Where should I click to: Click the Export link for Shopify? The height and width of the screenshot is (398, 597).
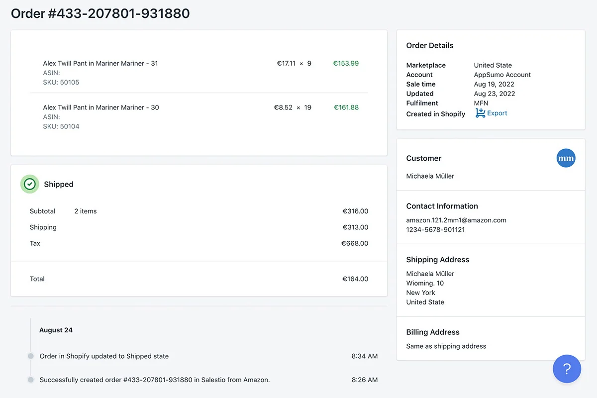pyautogui.click(x=497, y=113)
